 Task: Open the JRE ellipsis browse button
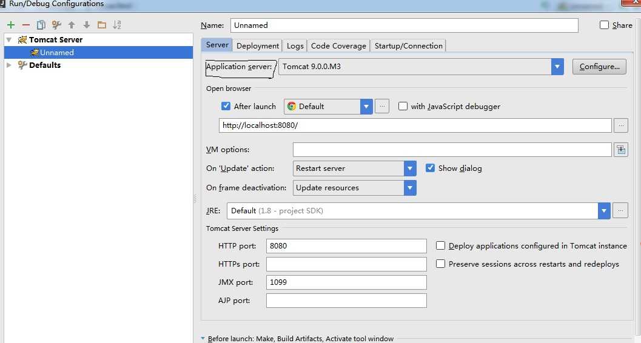[x=620, y=211]
